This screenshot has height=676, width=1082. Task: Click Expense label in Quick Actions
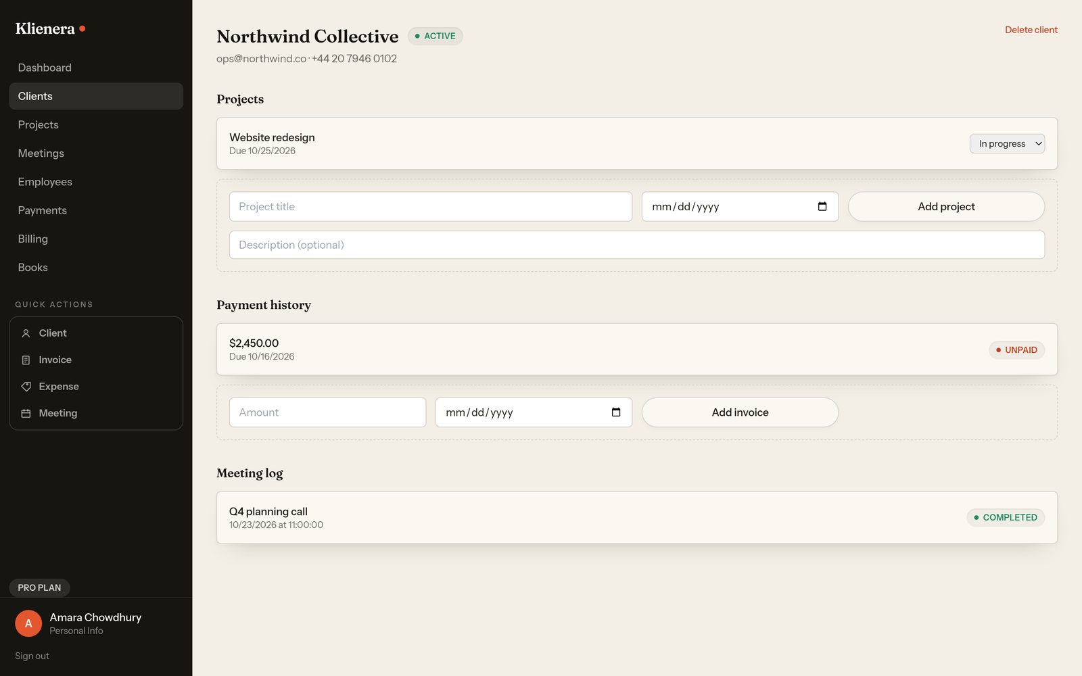59,387
